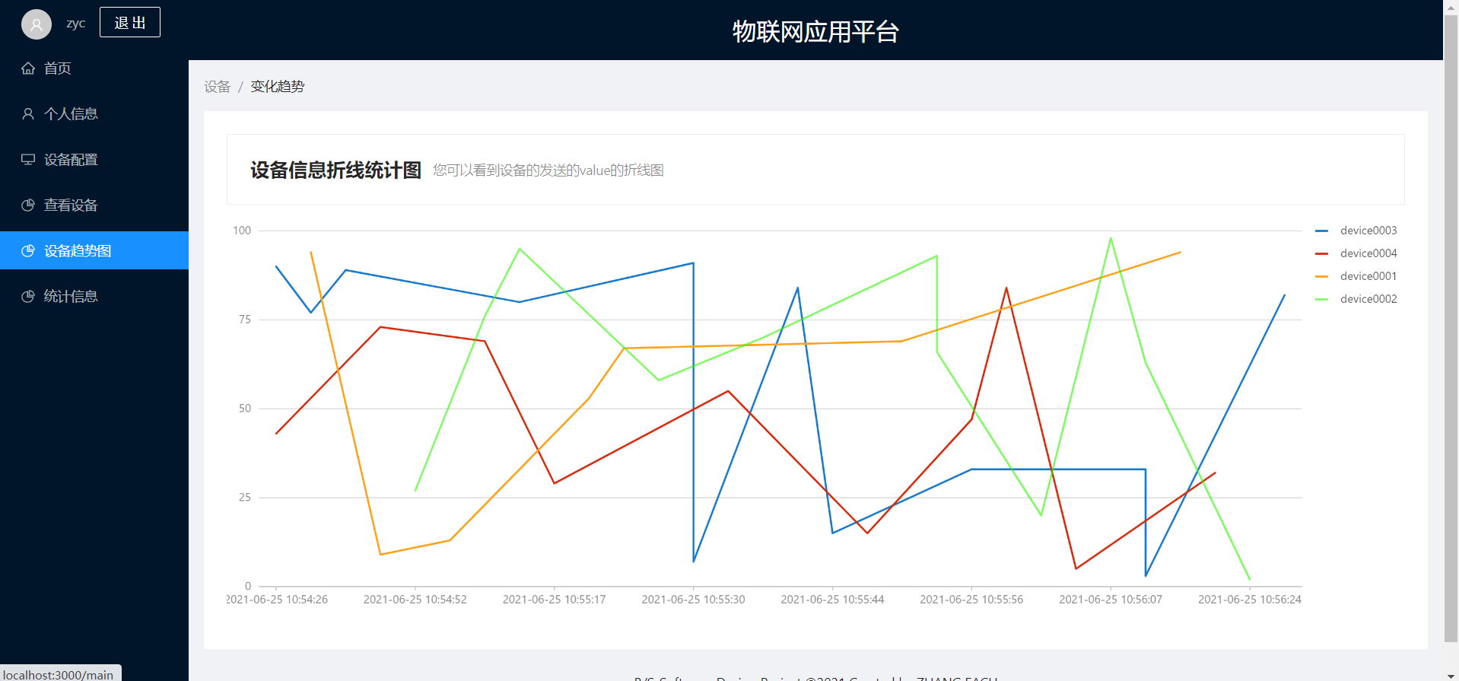The image size is (1459, 681).
Task: Click the axis label 2021-06-25 10:56:24
Action: click(1250, 600)
